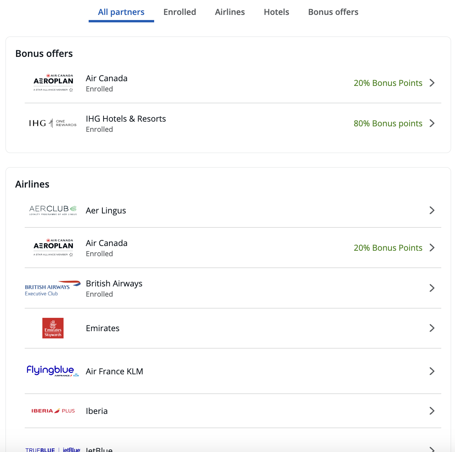Click 20% Bonus Points in Bonus offers section

point(388,83)
